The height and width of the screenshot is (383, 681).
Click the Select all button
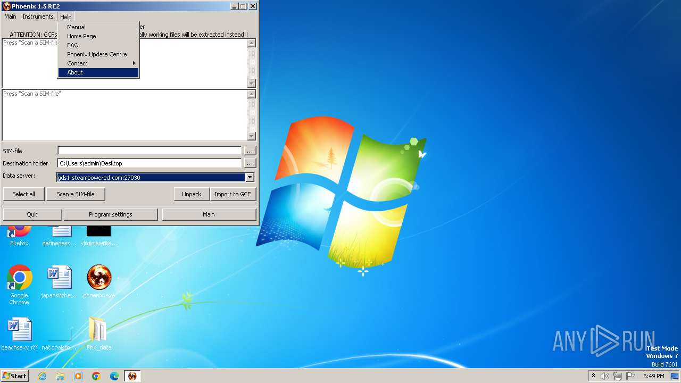click(24, 194)
